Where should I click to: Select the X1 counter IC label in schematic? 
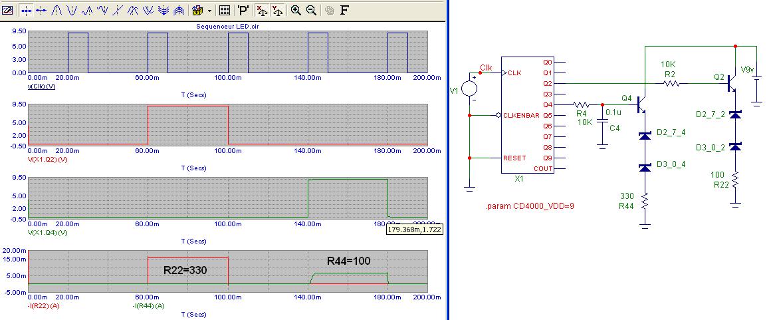point(519,179)
